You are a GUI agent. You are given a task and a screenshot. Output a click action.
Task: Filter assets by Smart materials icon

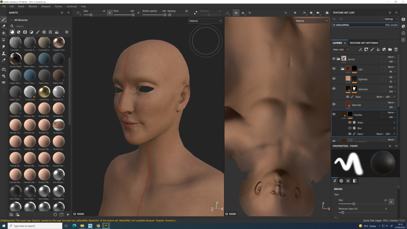(18, 32)
